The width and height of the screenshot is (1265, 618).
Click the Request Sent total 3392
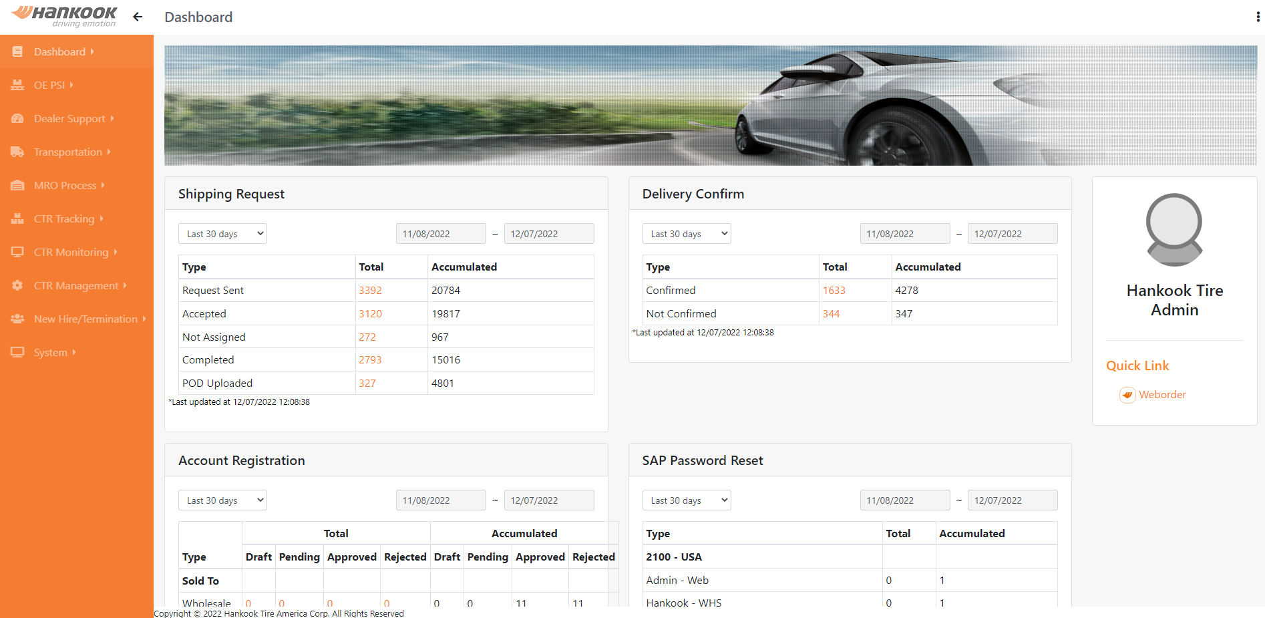click(370, 291)
